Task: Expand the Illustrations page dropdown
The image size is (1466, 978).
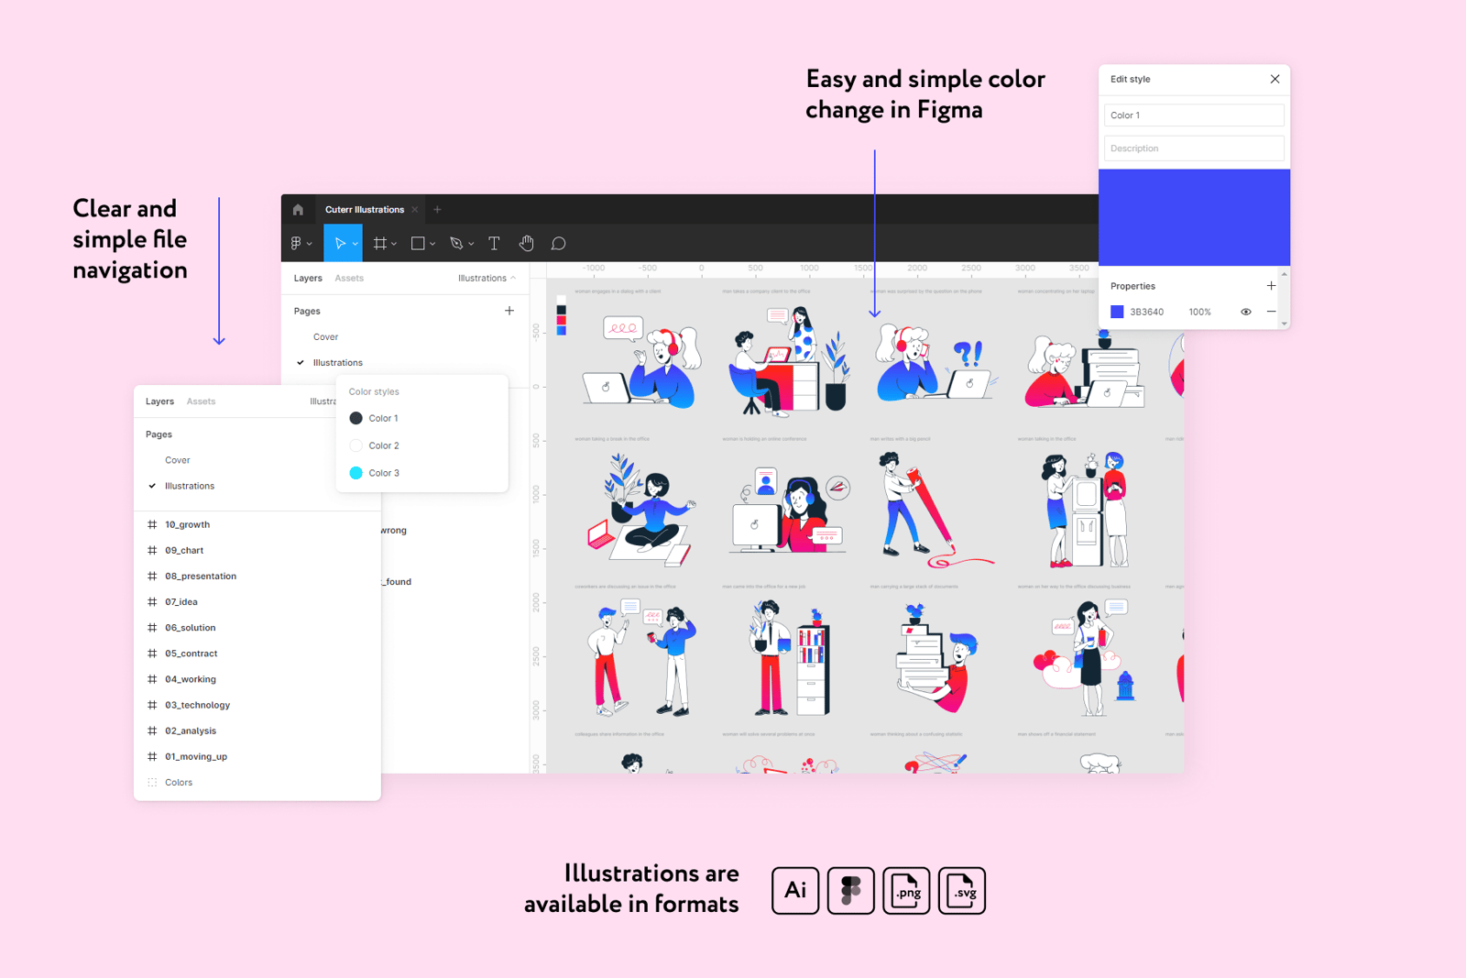Action: pyautogui.click(x=487, y=279)
